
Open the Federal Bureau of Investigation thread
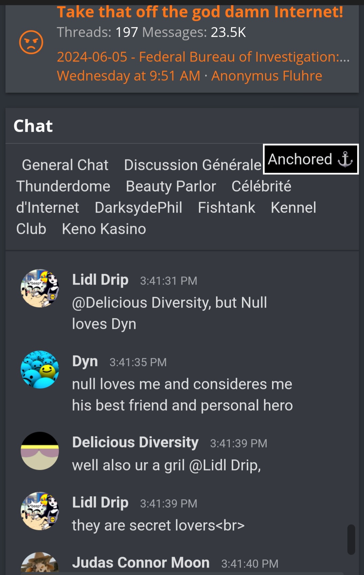pos(203,57)
